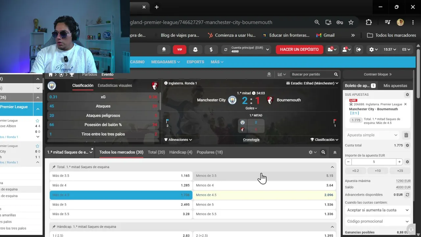Click the search magnifier in match search
The image size is (421, 237).
point(336,74)
